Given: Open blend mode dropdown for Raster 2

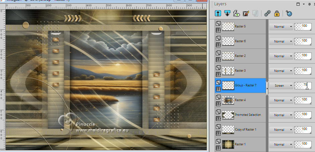Looking at the screenshot, I should click(x=281, y=56).
